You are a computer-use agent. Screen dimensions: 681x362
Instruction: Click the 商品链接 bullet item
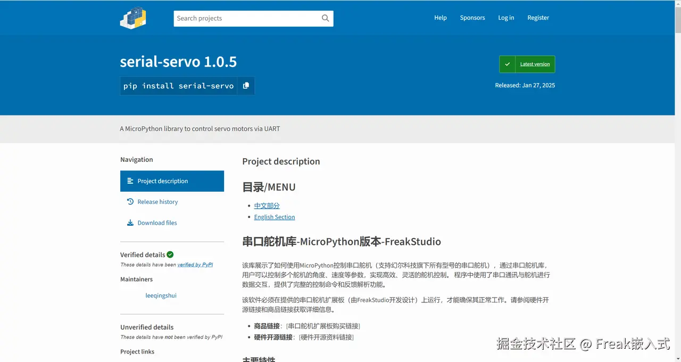click(307, 326)
